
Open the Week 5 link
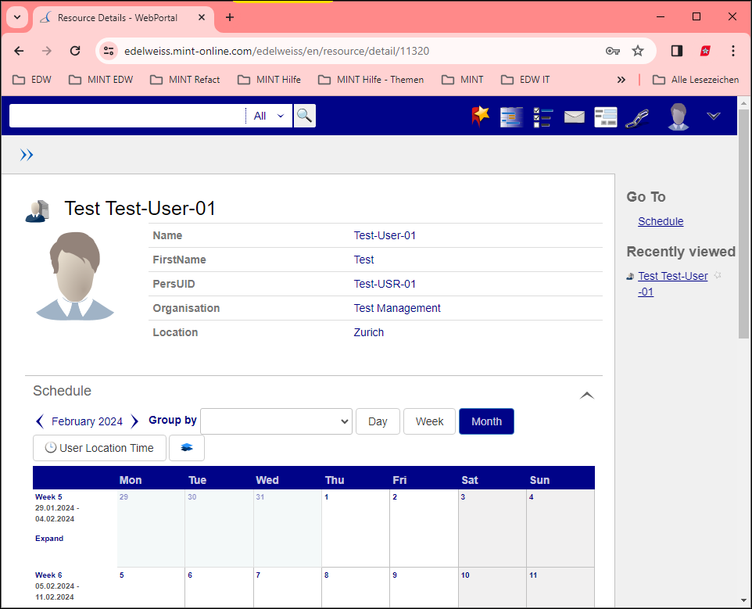pyautogui.click(x=48, y=496)
